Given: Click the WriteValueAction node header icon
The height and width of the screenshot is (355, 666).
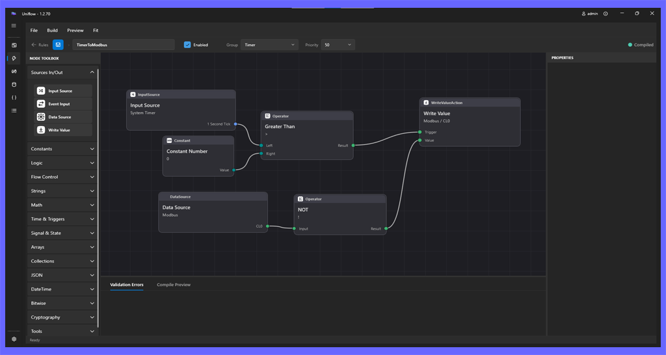Looking at the screenshot, I should pos(426,103).
